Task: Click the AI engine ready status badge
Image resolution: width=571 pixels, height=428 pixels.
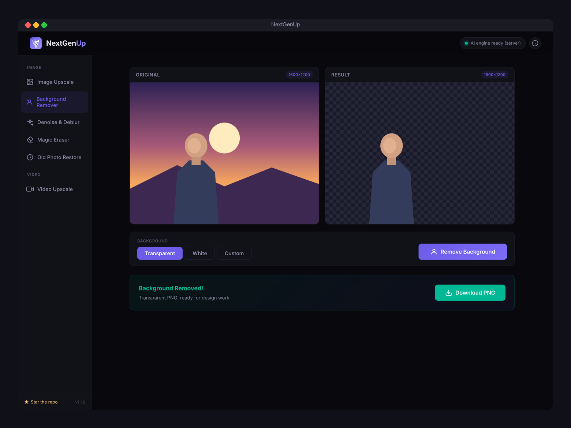Action: tap(493, 43)
